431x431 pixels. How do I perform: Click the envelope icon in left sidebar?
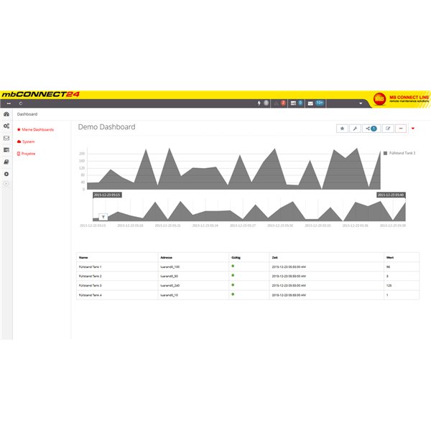[x=6, y=138]
